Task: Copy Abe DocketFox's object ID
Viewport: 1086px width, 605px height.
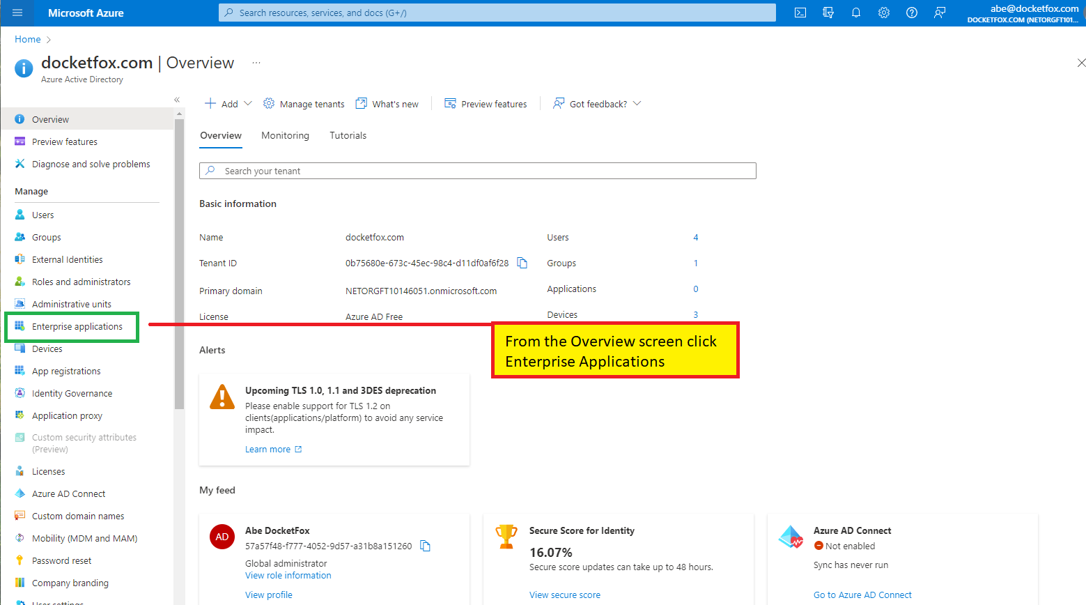Action: click(425, 546)
